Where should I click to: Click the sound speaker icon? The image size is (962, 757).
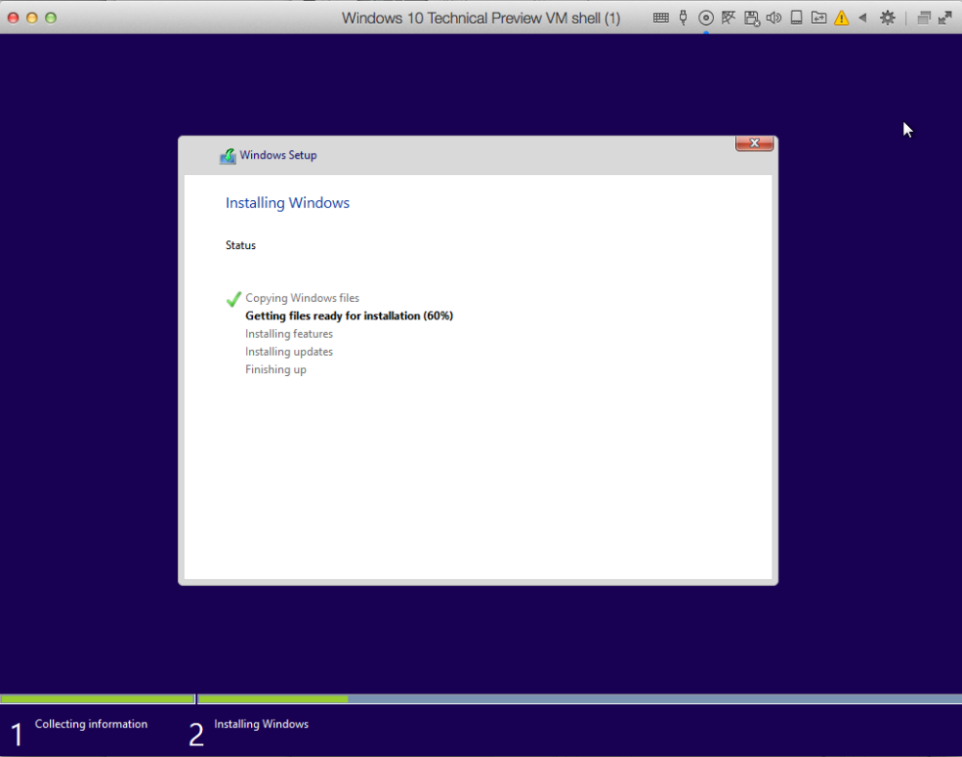coord(773,17)
